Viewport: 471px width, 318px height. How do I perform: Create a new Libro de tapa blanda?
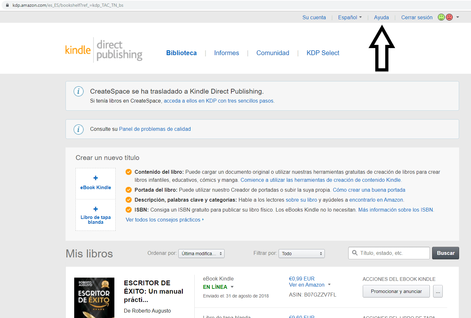point(95,215)
